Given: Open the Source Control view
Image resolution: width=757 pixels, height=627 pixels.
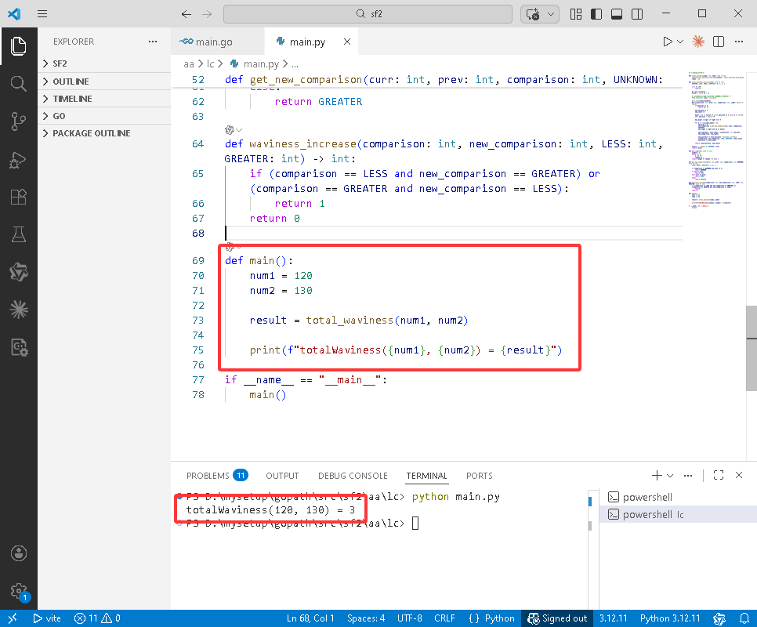Looking at the screenshot, I should pos(18,121).
